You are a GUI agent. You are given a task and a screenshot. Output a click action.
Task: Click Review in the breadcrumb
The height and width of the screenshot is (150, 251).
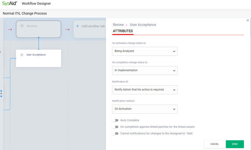click(x=118, y=25)
